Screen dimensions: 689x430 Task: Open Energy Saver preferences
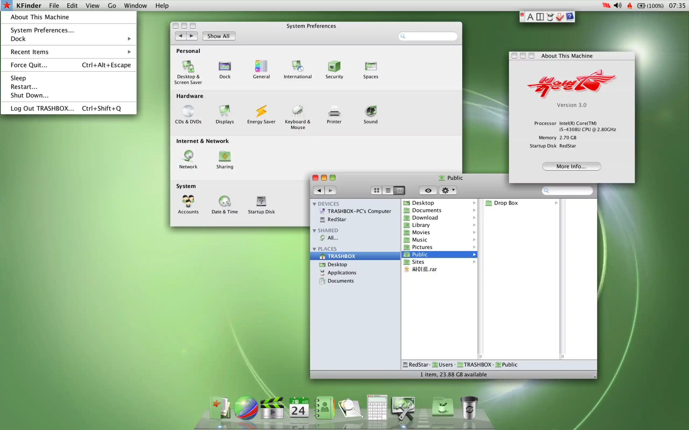261,112
